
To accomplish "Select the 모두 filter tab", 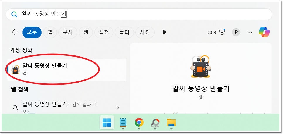I will coord(32,32).
